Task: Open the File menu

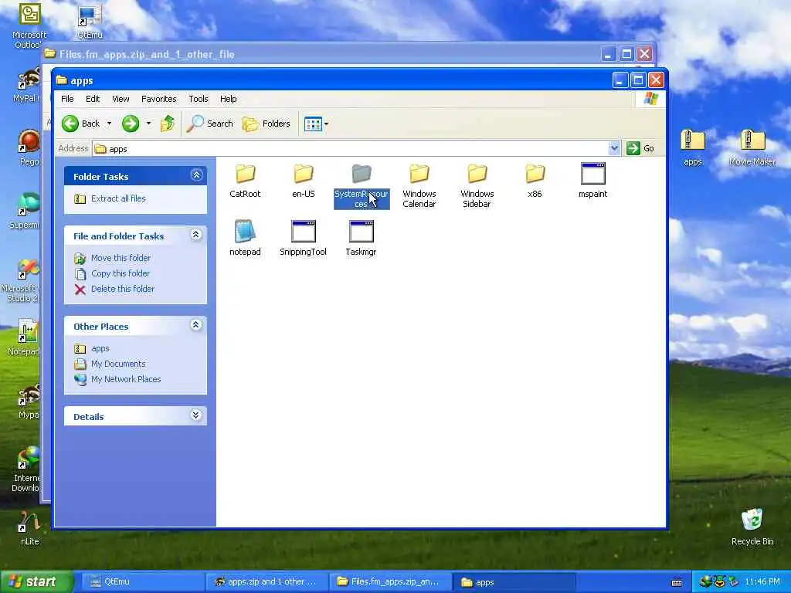Action: click(67, 99)
